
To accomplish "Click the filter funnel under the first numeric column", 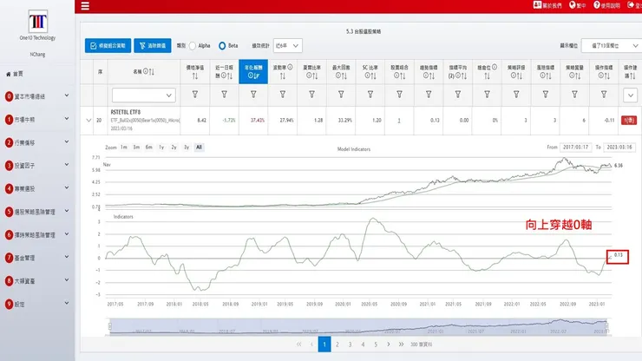I will [x=195, y=95].
